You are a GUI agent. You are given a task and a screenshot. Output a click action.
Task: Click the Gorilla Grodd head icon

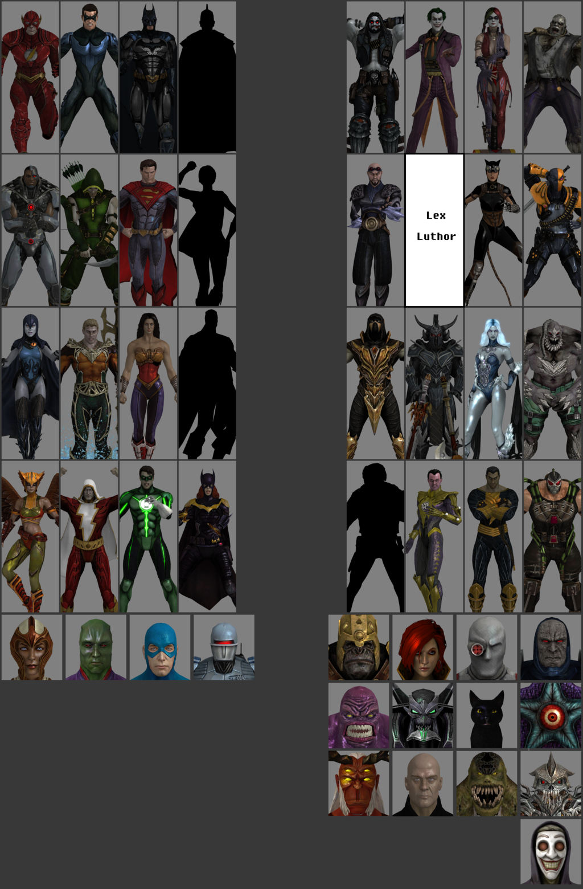tap(359, 647)
